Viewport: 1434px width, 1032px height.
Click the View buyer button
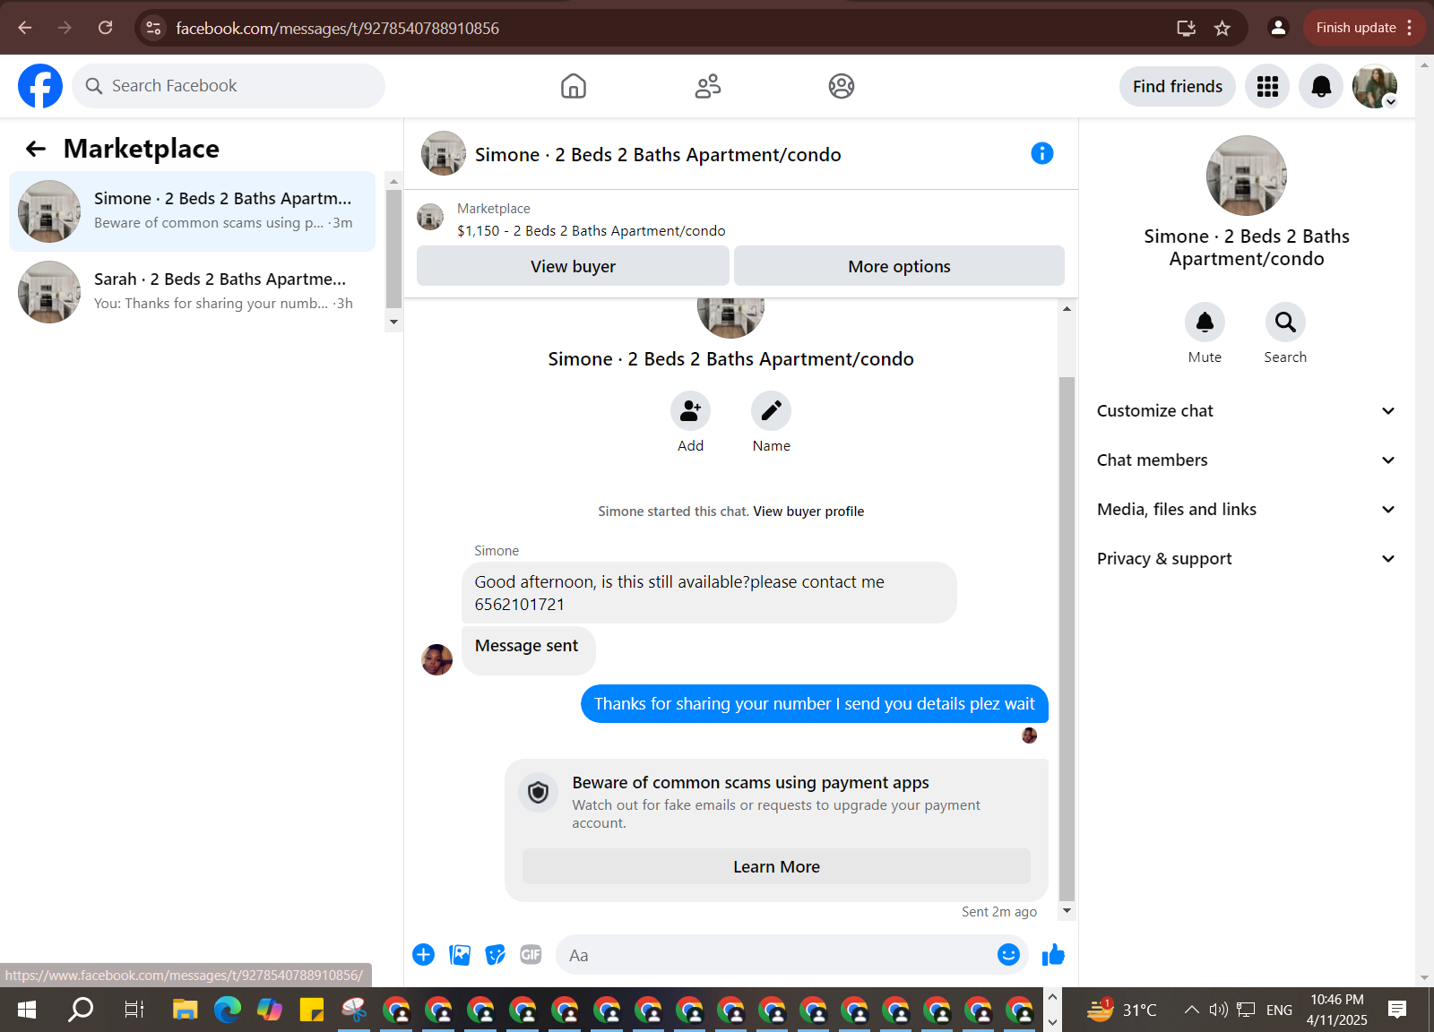573,266
